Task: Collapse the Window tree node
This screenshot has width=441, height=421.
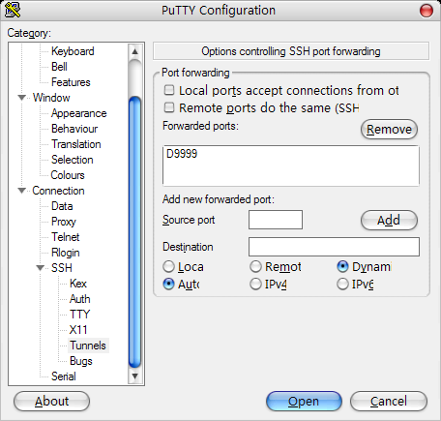Action: click(x=21, y=98)
